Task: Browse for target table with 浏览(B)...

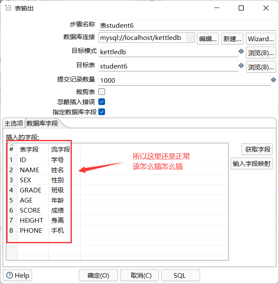Action: [x=261, y=67]
